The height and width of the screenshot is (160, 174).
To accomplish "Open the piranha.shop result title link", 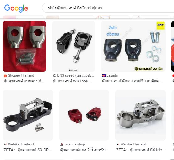I will pos(84,150).
